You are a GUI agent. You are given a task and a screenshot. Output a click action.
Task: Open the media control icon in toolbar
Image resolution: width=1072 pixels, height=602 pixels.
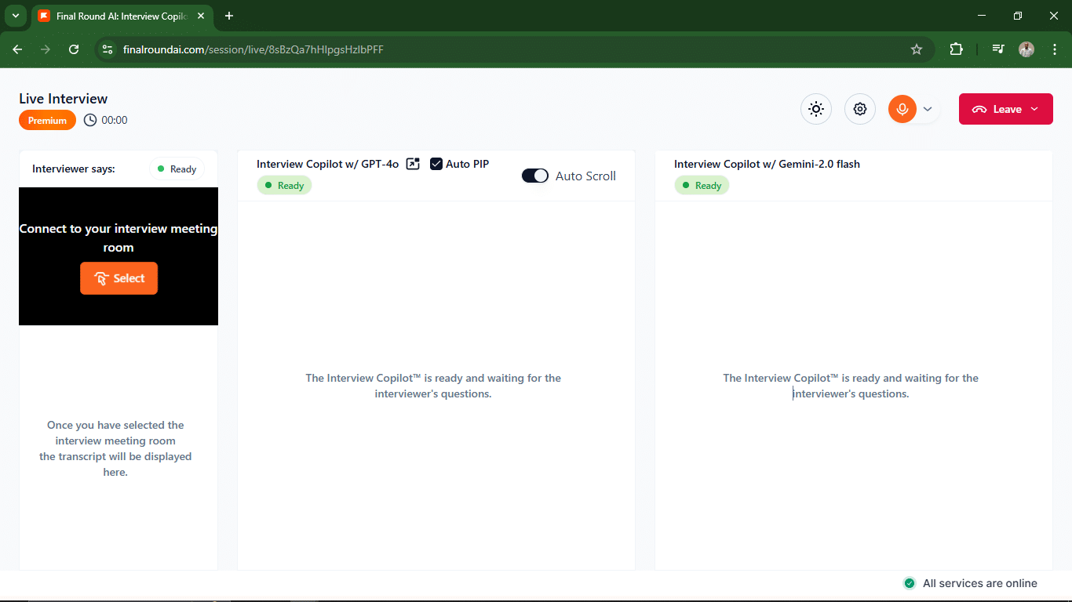coord(998,49)
